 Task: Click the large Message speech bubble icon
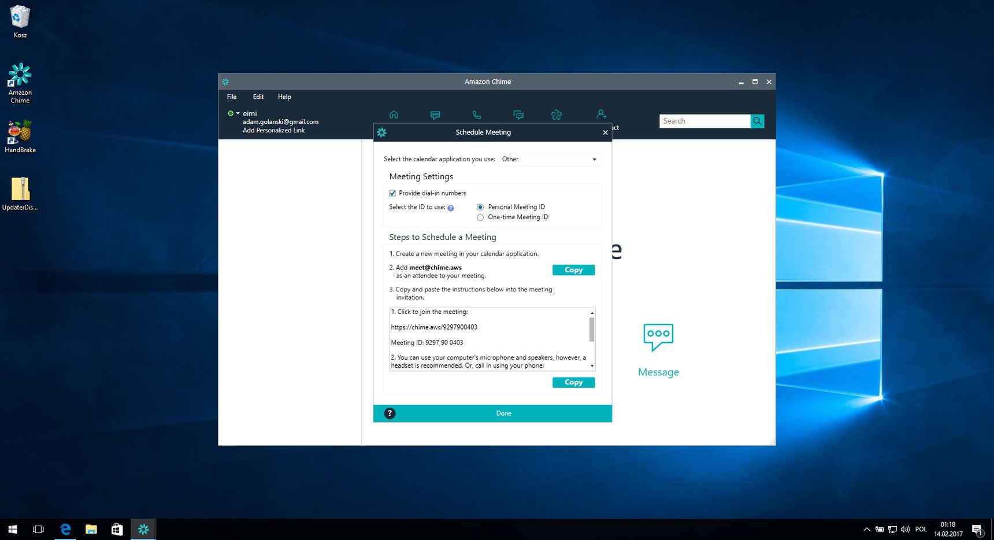pyautogui.click(x=658, y=338)
